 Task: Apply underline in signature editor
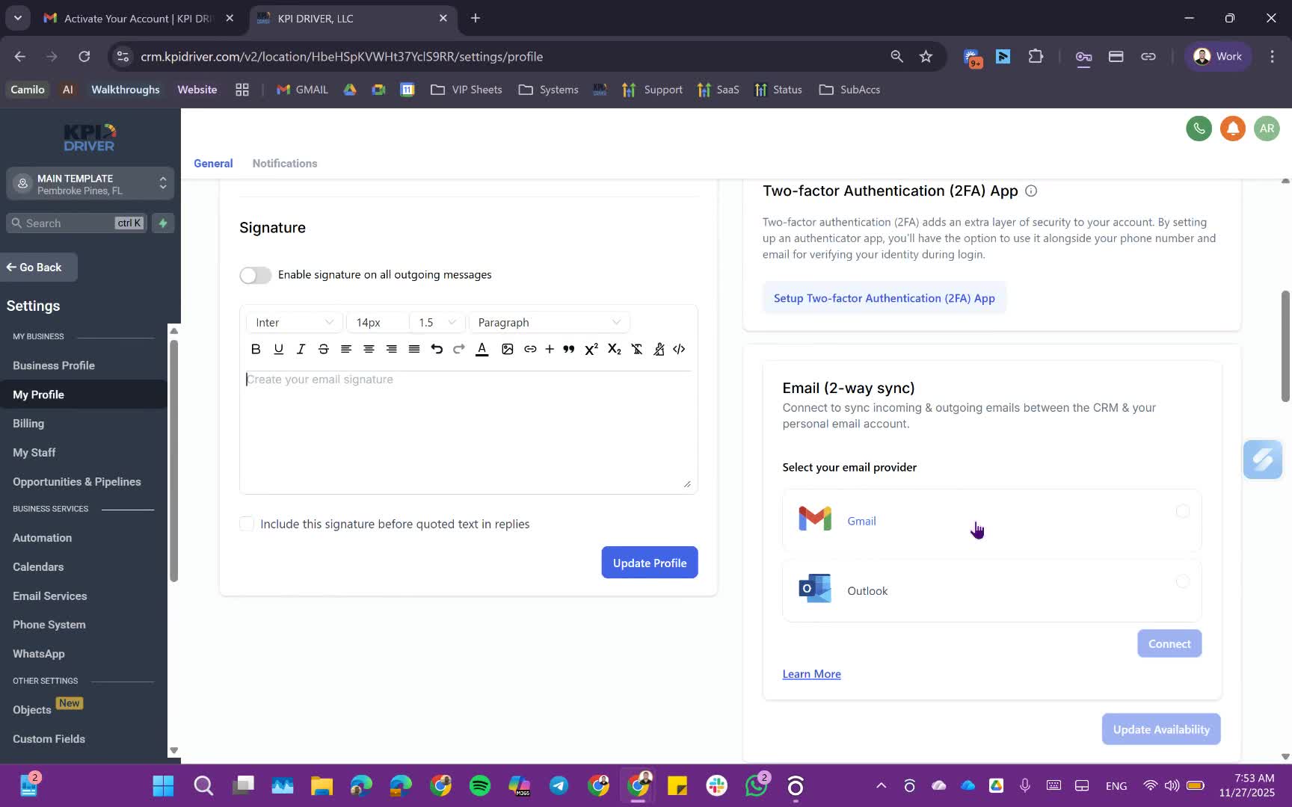point(278,349)
